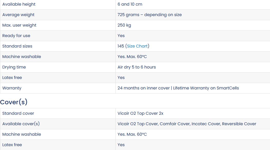Select the '6 and 10 cm' value
Viewport: 270px width, 150px height.
click(x=130, y=4)
